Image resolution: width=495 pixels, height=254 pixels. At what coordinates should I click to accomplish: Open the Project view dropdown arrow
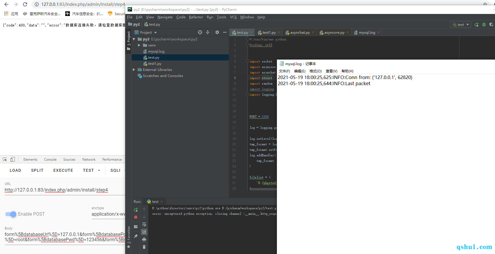tap(155, 33)
